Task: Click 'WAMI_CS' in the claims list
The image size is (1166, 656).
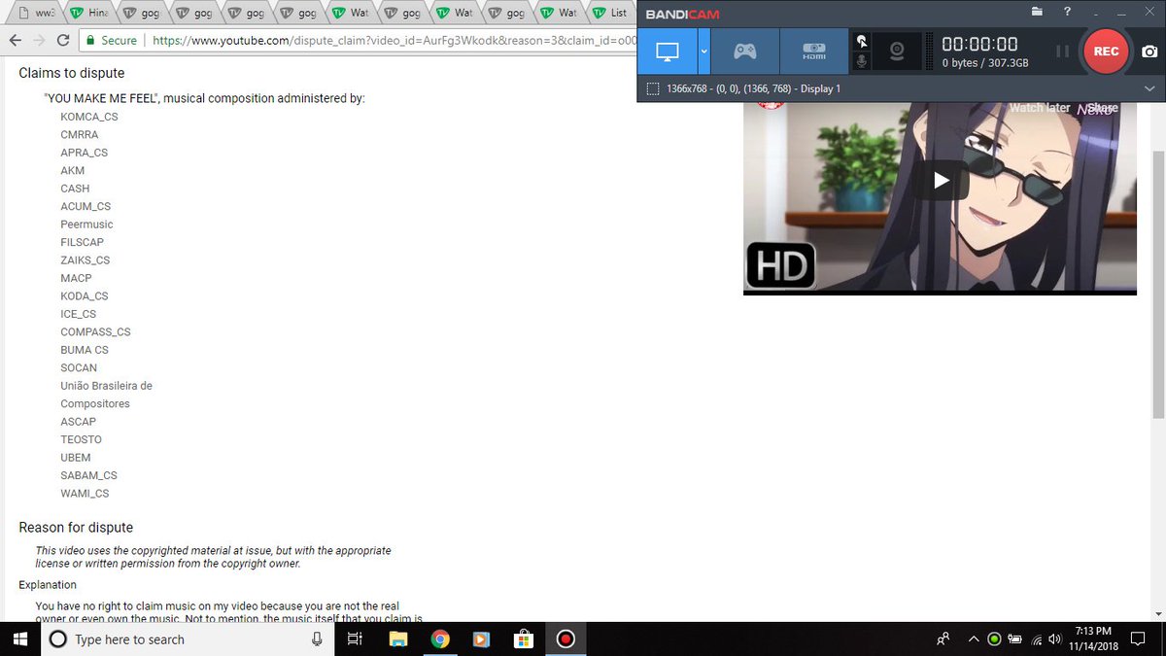Action: pos(85,494)
